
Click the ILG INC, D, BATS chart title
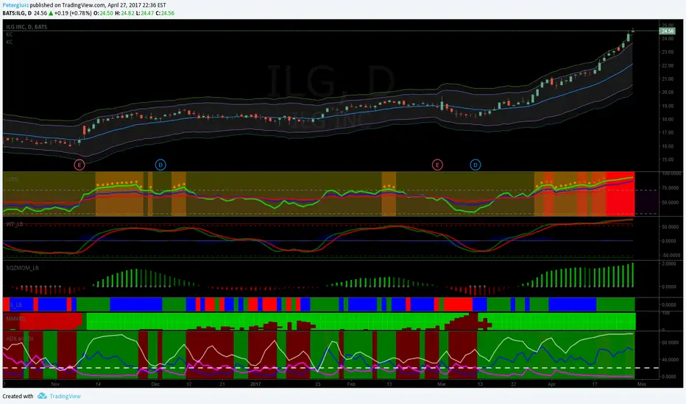point(26,26)
